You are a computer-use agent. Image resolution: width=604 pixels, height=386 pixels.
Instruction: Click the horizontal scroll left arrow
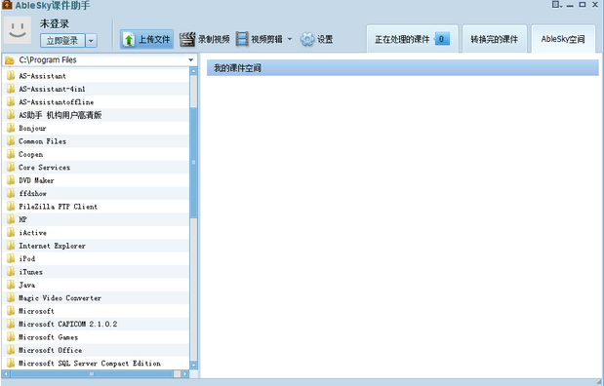(6, 373)
